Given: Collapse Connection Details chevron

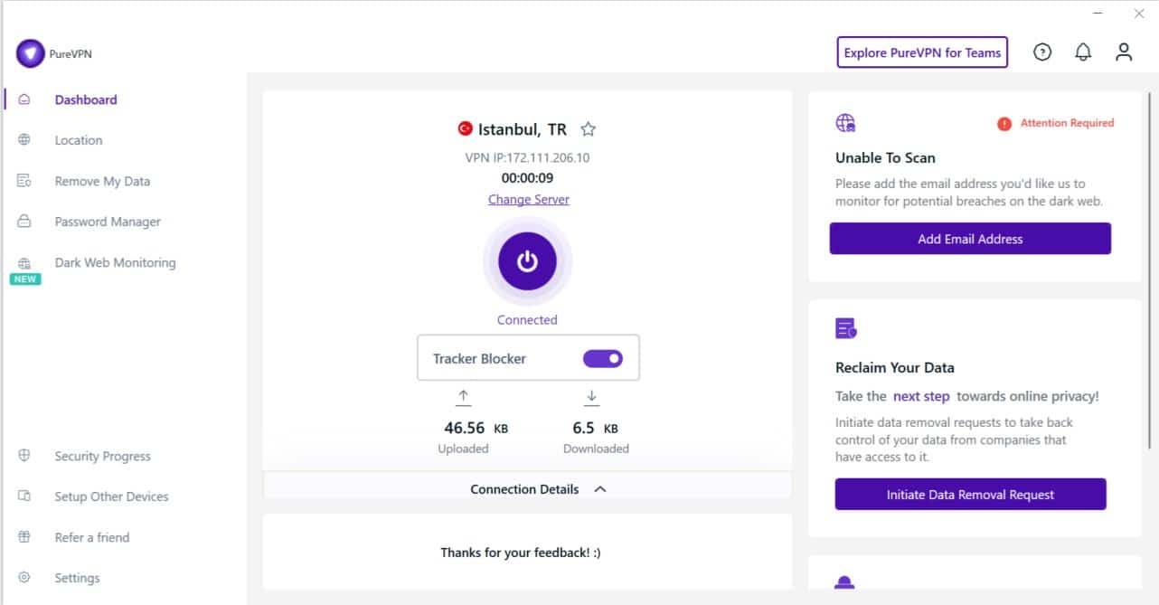Looking at the screenshot, I should click(x=600, y=489).
